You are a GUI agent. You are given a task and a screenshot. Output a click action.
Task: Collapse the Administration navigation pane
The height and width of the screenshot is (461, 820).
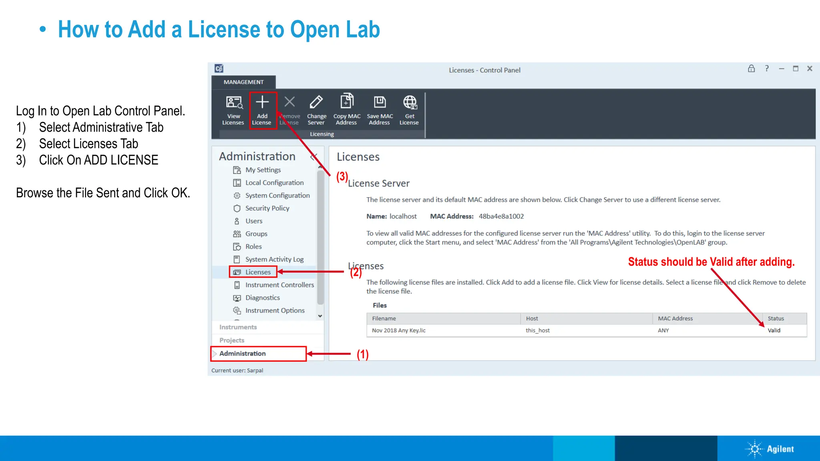pyautogui.click(x=314, y=156)
